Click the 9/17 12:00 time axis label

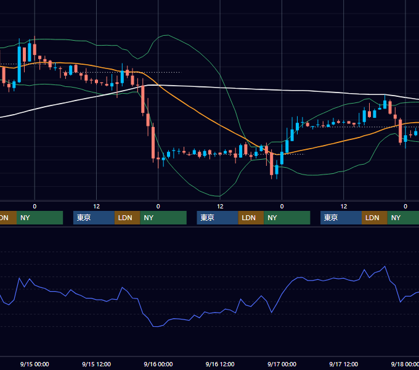(344, 364)
